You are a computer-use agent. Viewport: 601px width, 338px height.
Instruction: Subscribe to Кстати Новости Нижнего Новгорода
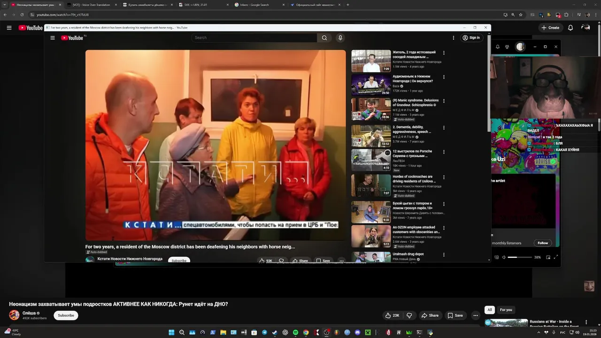(179, 261)
